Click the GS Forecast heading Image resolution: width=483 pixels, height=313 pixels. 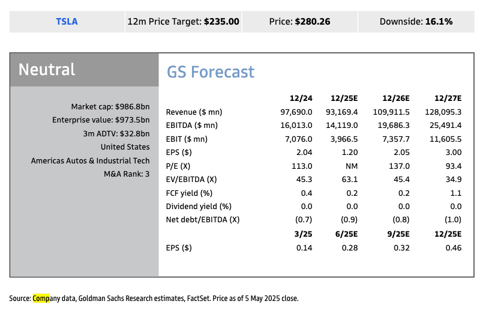pos(210,72)
